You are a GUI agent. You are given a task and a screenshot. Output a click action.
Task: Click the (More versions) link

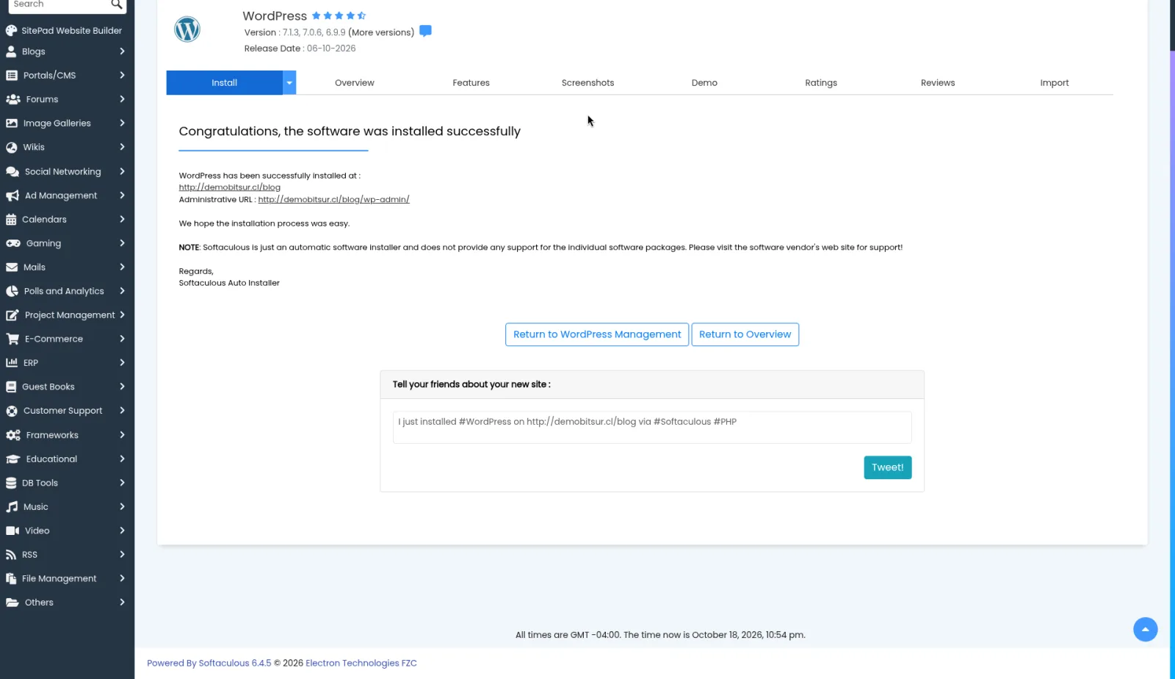point(381,32)
